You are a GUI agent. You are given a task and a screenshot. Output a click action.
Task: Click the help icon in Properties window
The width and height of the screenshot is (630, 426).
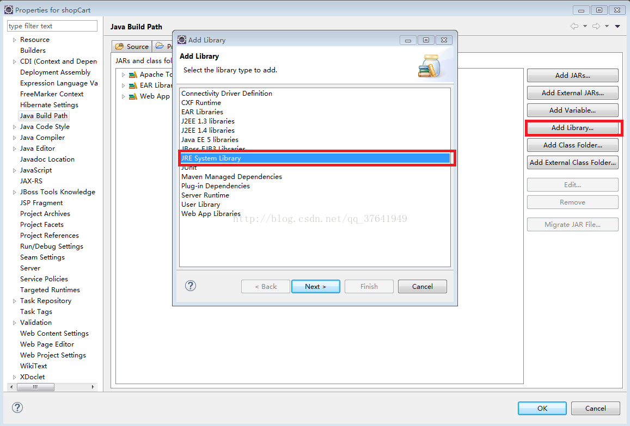click(x=17, y=408)
